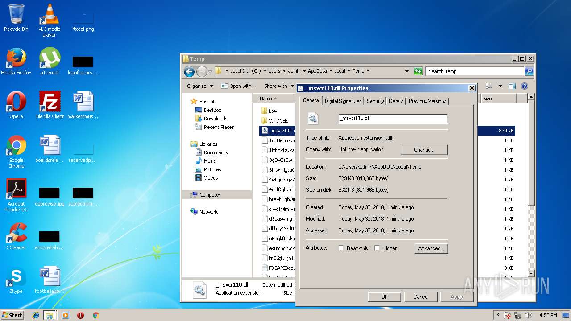Select the marketsmus Word document icon

83,105
